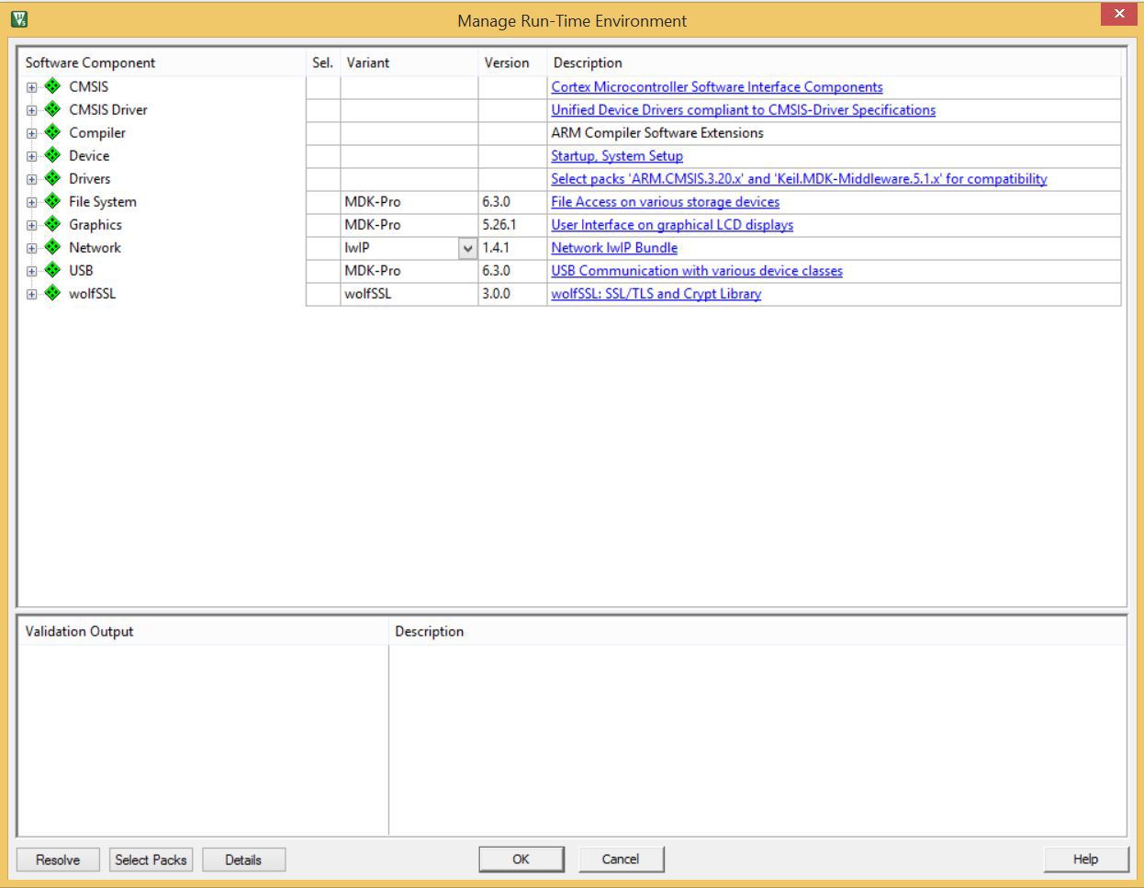Screen dimensions: 1144x888
Task: Click the MDK-Pro variant cell for File System
Action: coord(409,202)
